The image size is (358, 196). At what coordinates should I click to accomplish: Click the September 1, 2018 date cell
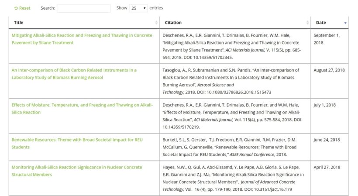pos(326,39)
